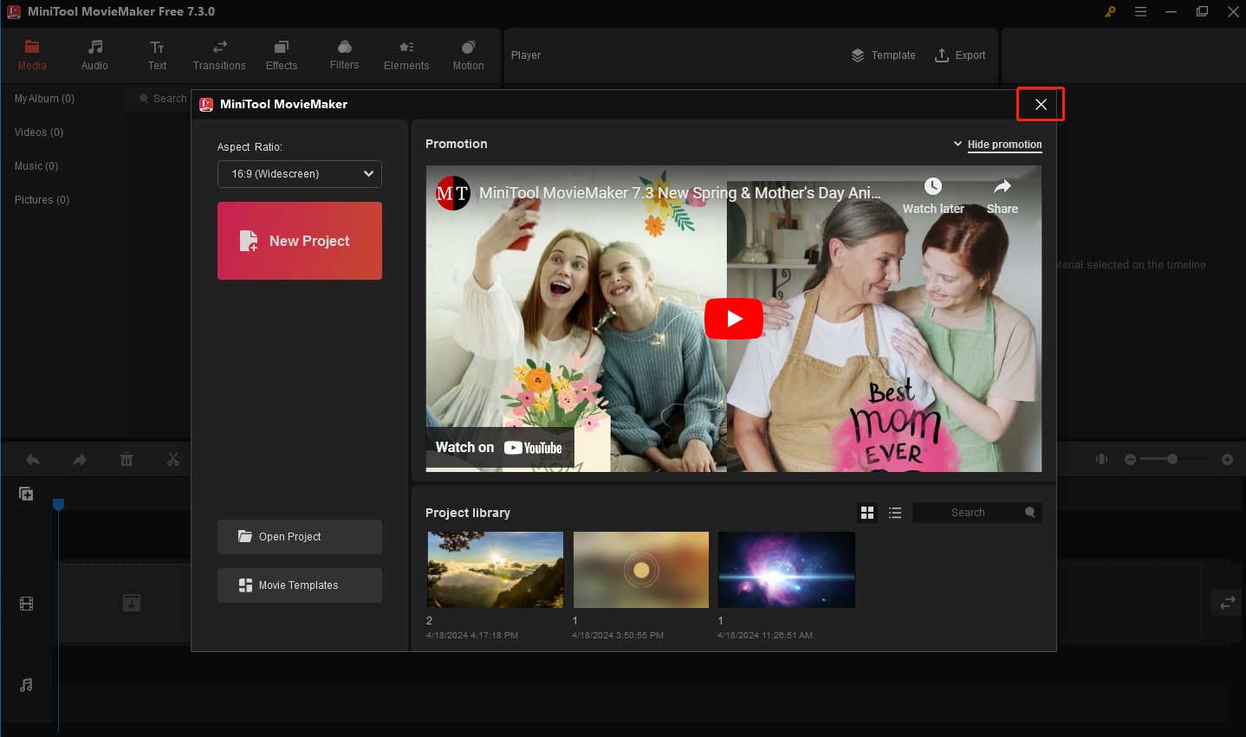Close the MiniTool MovieMaker dialog

tap(1041, 104)
